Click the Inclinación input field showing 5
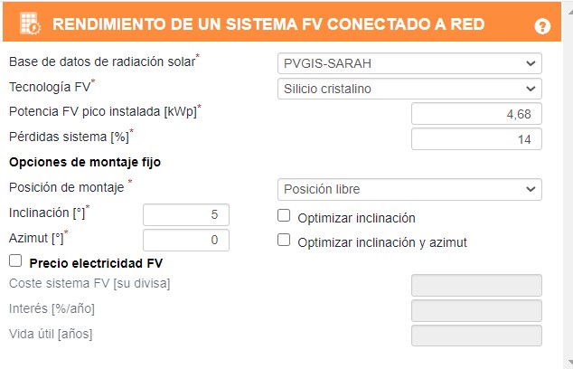This screenshot has width=573, height=369. coord(186,214)
